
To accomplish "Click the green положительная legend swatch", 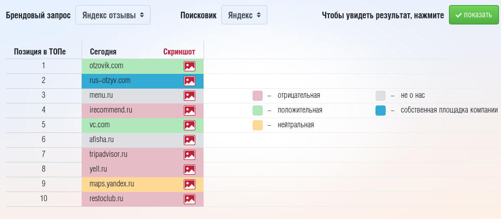I will (258, 111).
